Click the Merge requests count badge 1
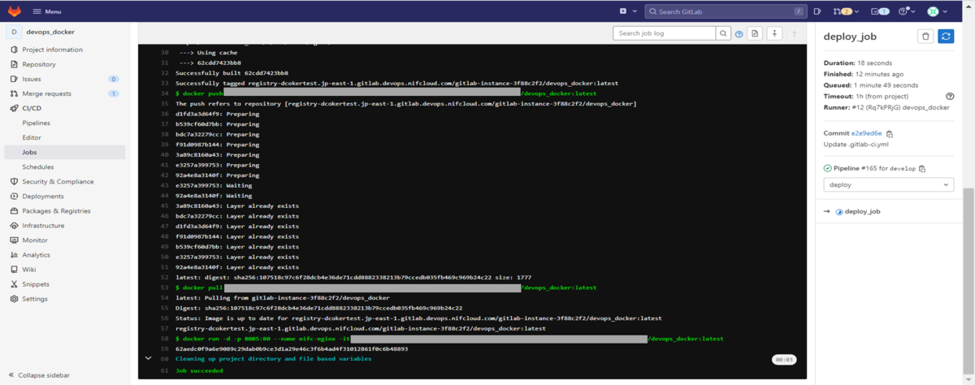The width and height of the screenshot is (975, 385). 114,93
